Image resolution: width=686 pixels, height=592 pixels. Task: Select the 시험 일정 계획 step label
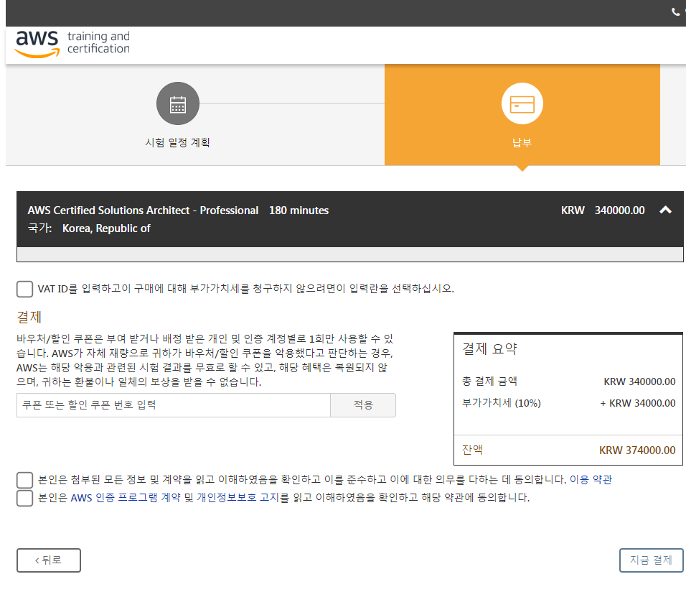tap(178, 142)
